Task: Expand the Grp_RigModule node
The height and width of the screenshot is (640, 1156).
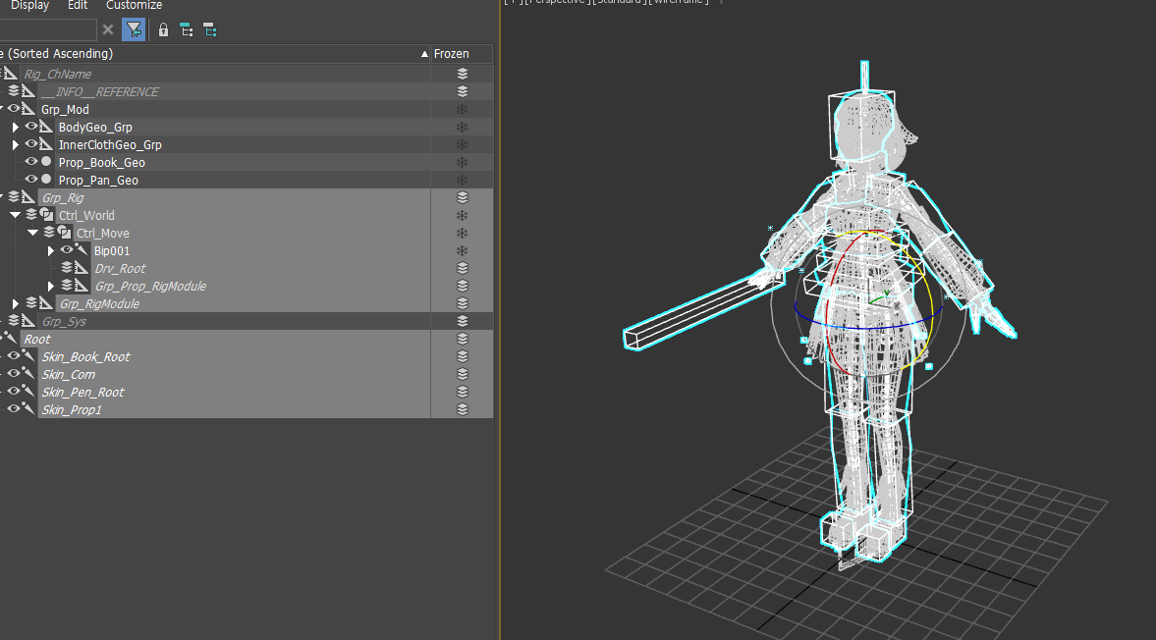Action: [15, 303]
